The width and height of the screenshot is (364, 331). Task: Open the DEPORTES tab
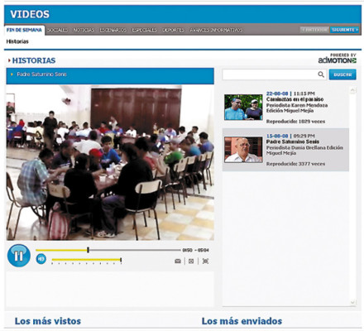pyautogui.click(x=173, y=30)
